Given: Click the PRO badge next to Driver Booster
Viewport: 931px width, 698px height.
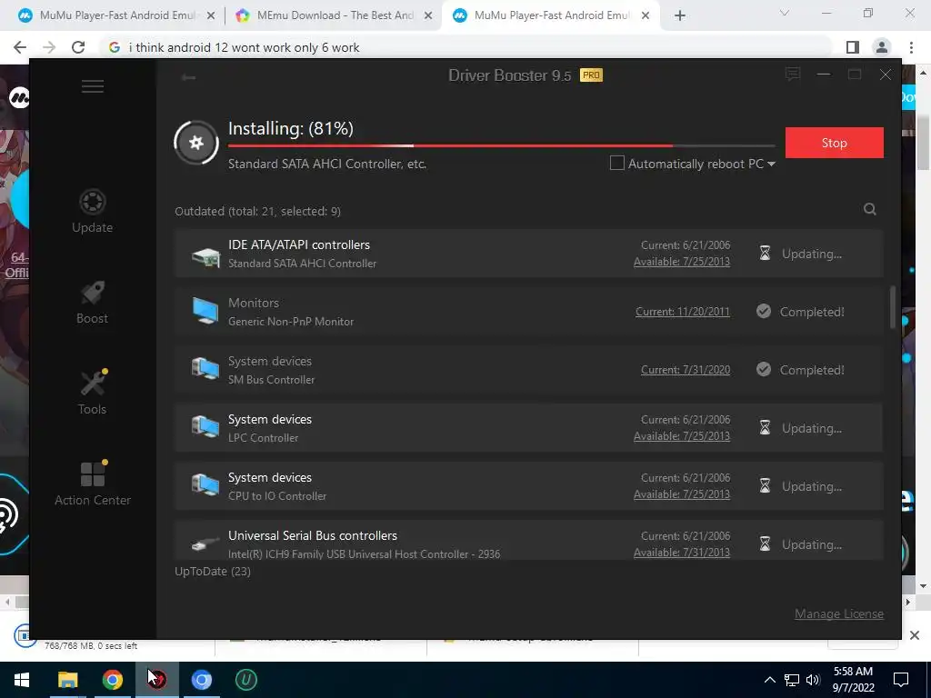Looking at the screenshot, I should click(591, 75).
